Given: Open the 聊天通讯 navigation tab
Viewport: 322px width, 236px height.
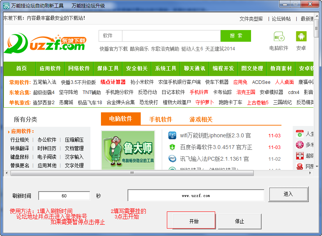Looking at the screenshot, I should 195,68.
